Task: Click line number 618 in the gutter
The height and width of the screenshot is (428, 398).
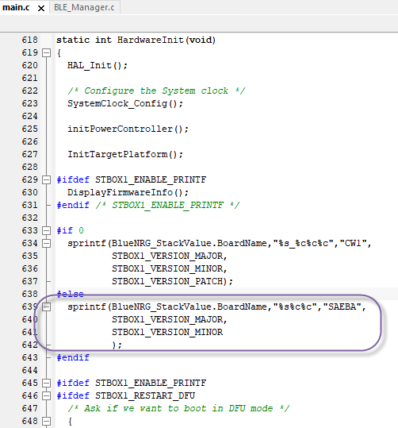Action: [x=29, y=40]
